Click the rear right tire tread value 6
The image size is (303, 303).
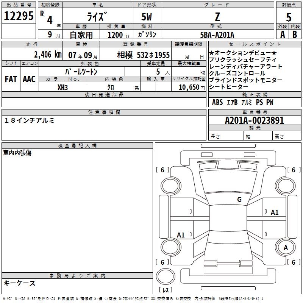click(x=294, y=262)
